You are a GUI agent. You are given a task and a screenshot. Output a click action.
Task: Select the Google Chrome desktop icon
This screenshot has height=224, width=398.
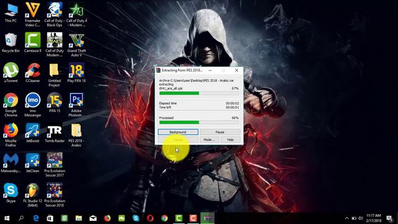pyautogui.click(x=11, y=105)
